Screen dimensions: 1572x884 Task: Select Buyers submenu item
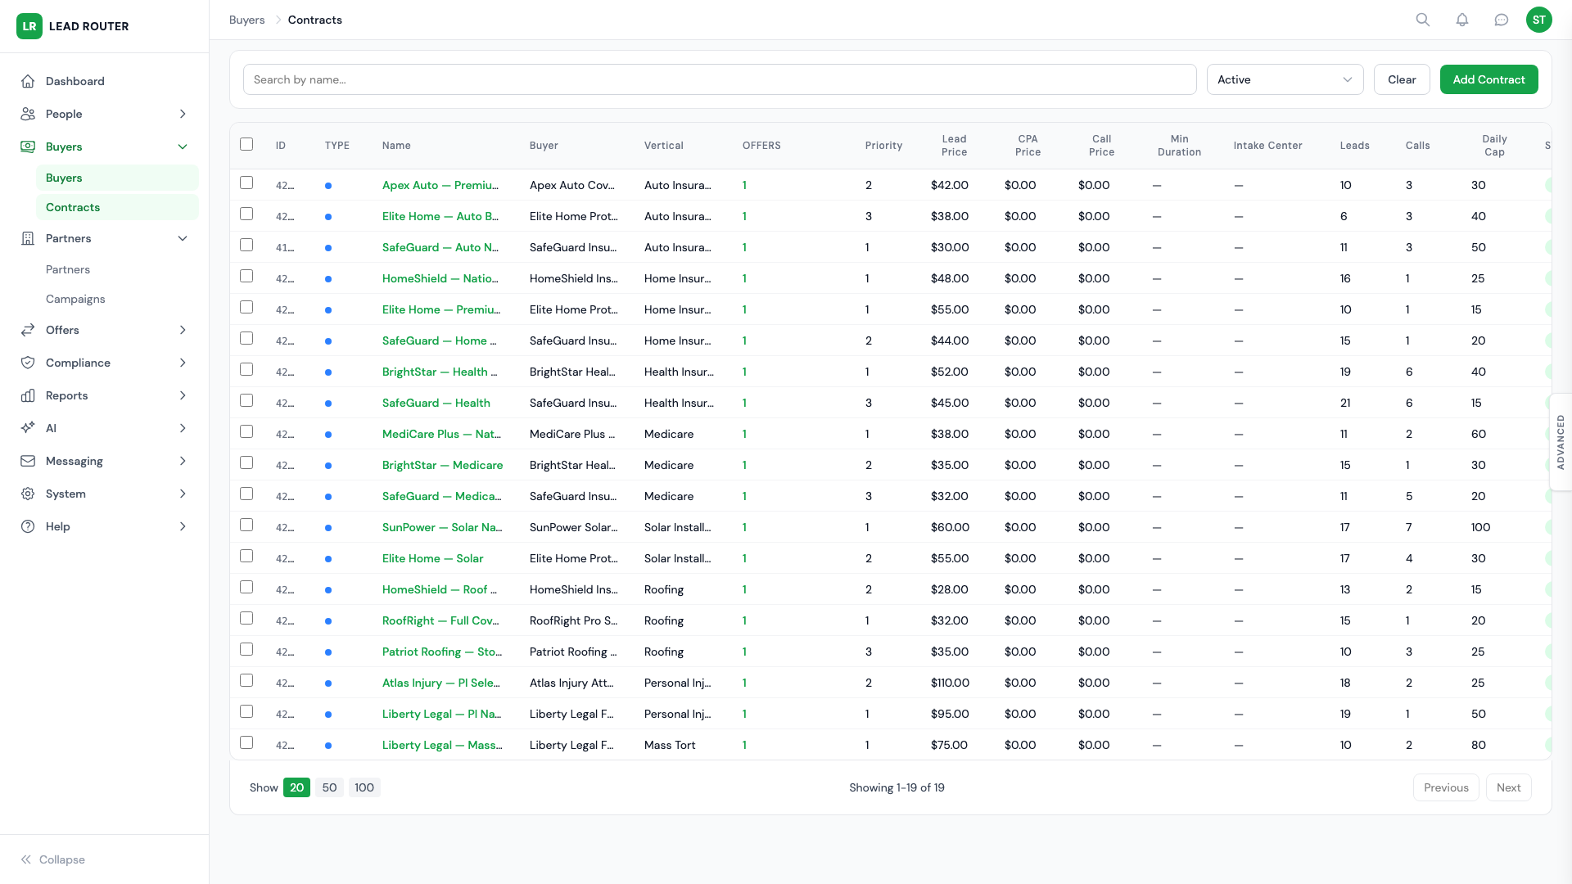pyautogui.click(x=64, y=178)
